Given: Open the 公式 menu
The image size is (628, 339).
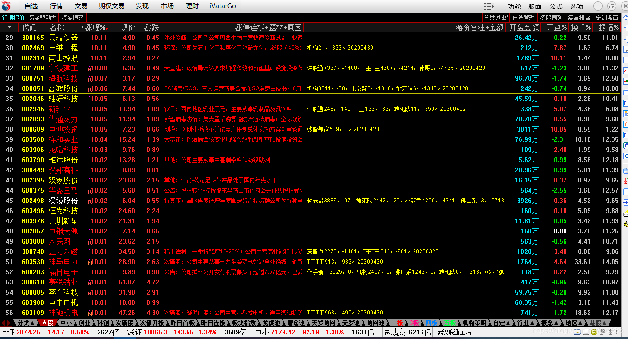Looking at the screenshot, I should [556, 6].
